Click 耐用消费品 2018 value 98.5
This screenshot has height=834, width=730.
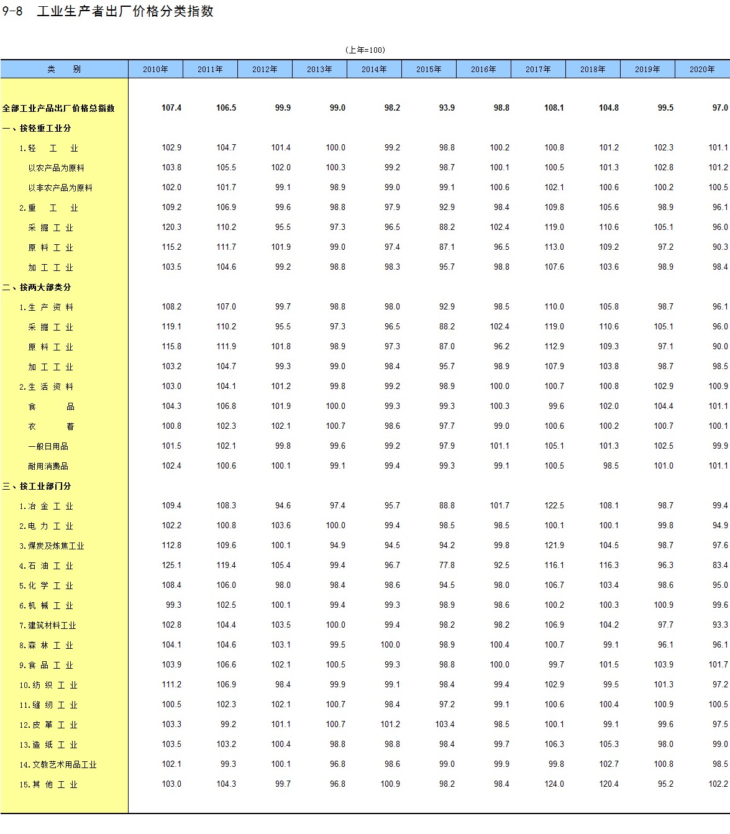[x=611, y=466]
